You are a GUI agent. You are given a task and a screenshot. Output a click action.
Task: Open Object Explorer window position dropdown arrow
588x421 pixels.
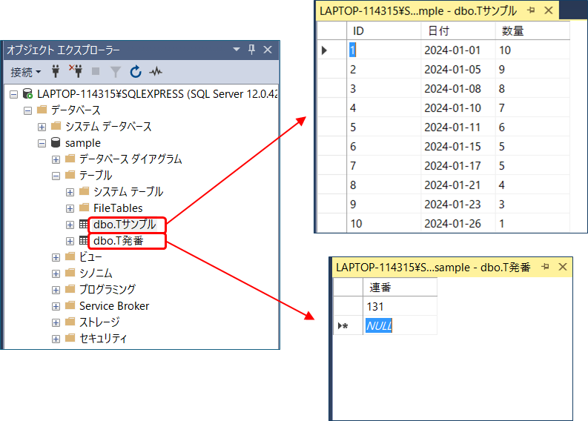click(237, 50)
